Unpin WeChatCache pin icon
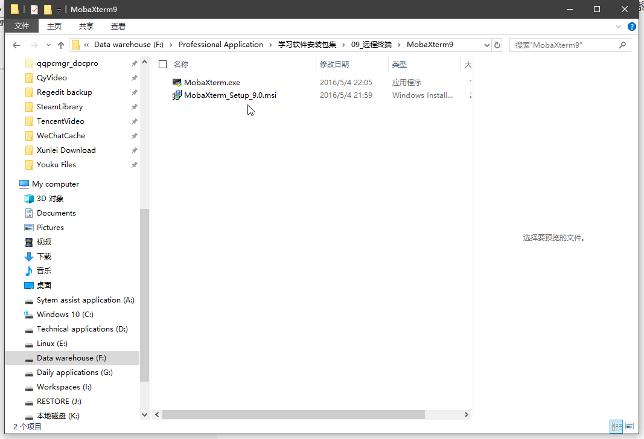Screen dimensions: 644x439 pos(135,136)
